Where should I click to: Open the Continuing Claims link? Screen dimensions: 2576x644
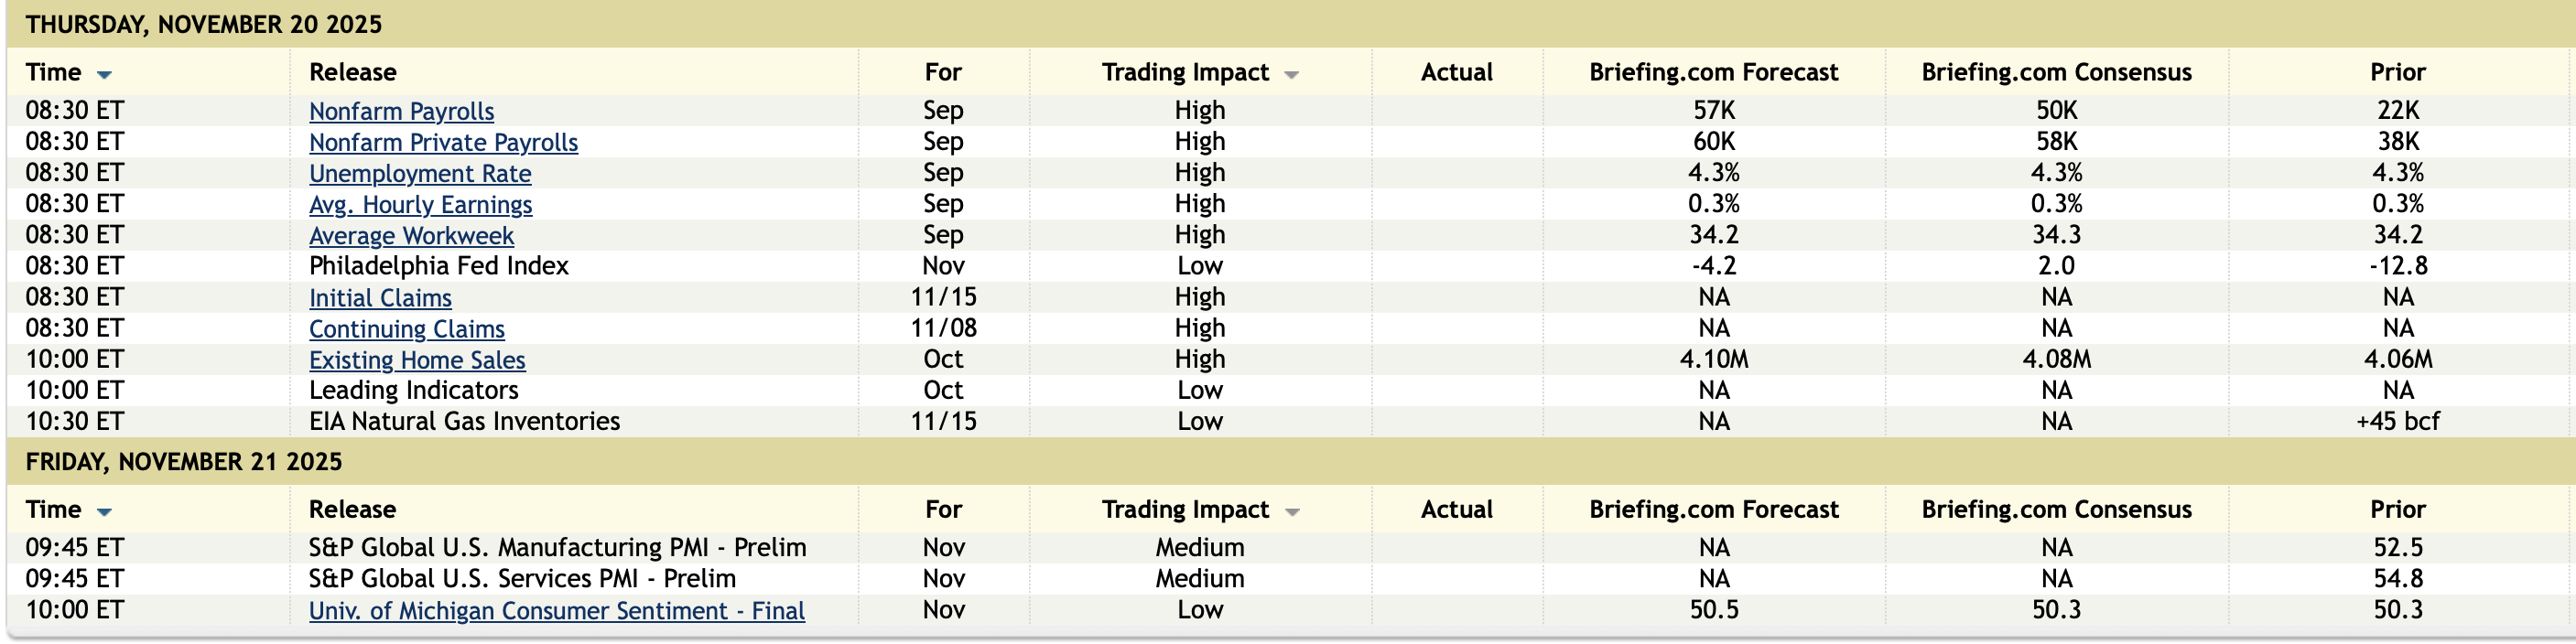[x=406, y=328]
